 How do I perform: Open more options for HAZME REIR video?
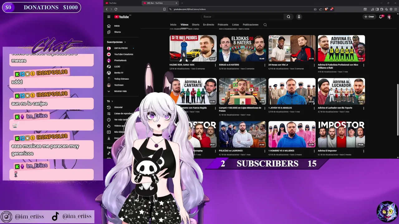click(x=215, y=65)
